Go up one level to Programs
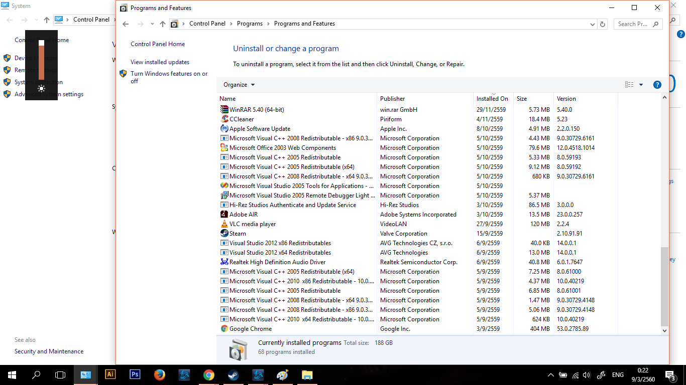Image resolution: width=686 pixels, height=385 pixels. [162, 24]
